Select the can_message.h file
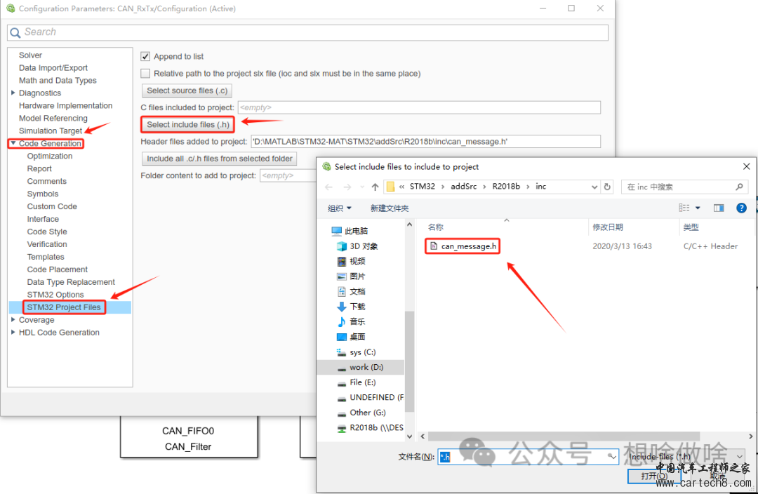 (x=468, y=246)
